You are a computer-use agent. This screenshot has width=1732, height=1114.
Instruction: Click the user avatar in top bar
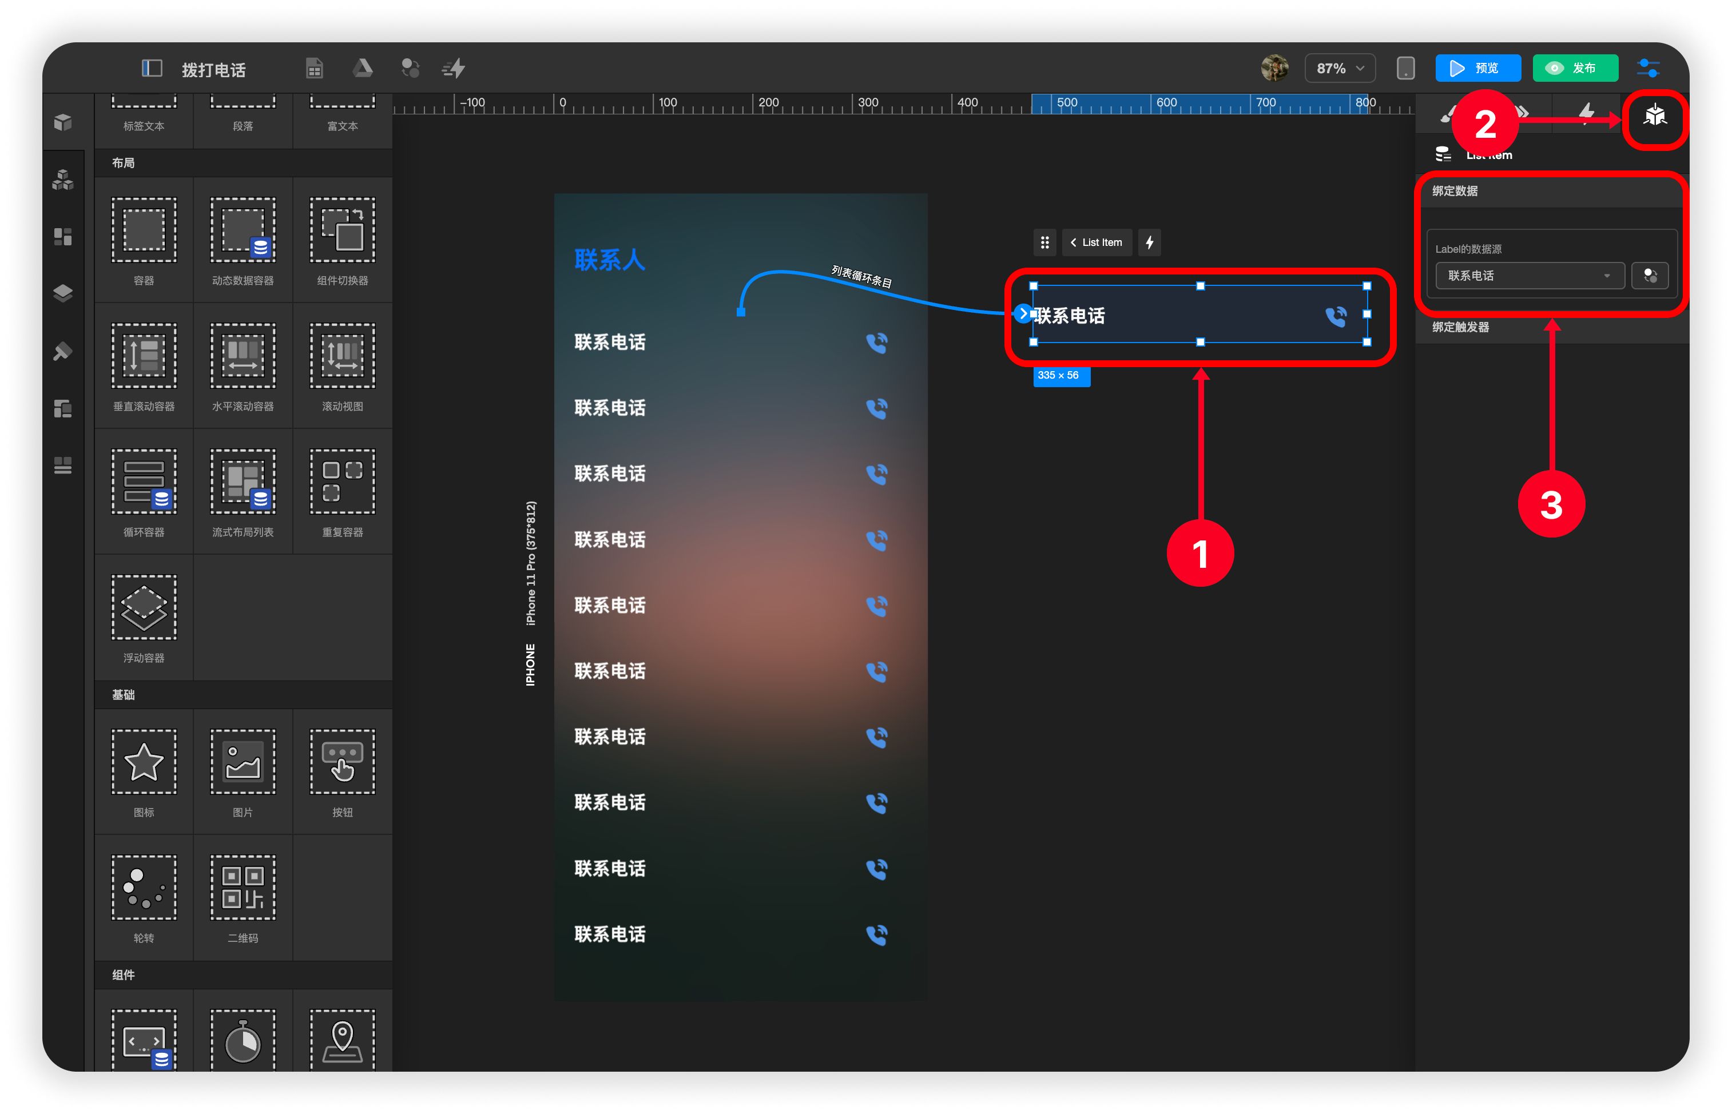coord(1274,69)
